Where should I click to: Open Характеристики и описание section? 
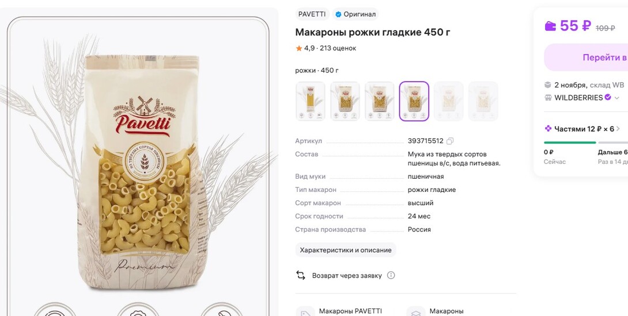(346, 250)
